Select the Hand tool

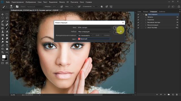click(7, 49)
